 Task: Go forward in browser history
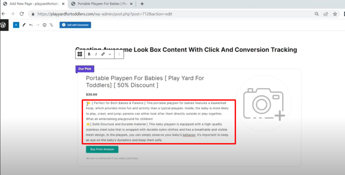coord(13,14)
